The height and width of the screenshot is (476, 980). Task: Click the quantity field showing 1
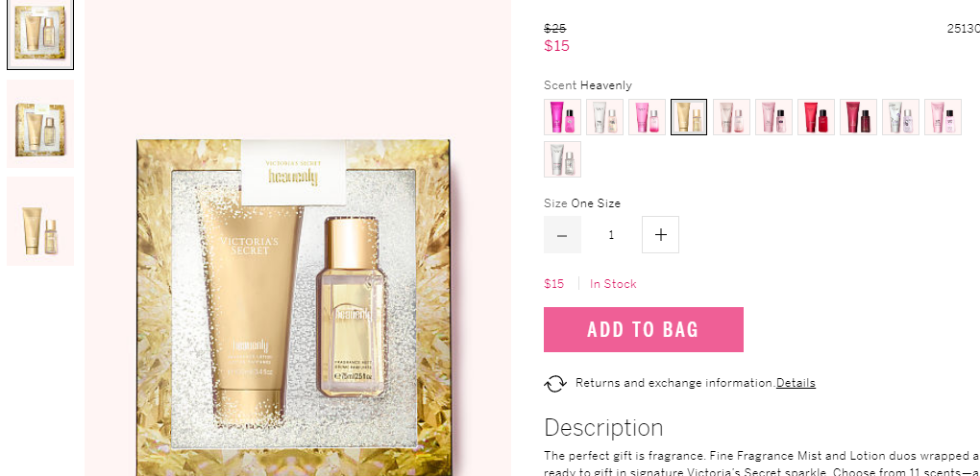pyautogui.click(x=611, y=235)
